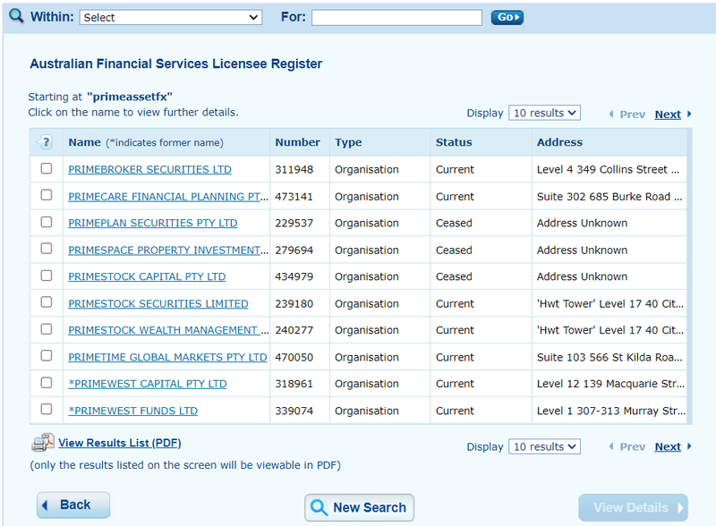
Task: Tick checkbox for PRIMEBROKER SECURITIES LTD
Action: click(x=47, y=168)
